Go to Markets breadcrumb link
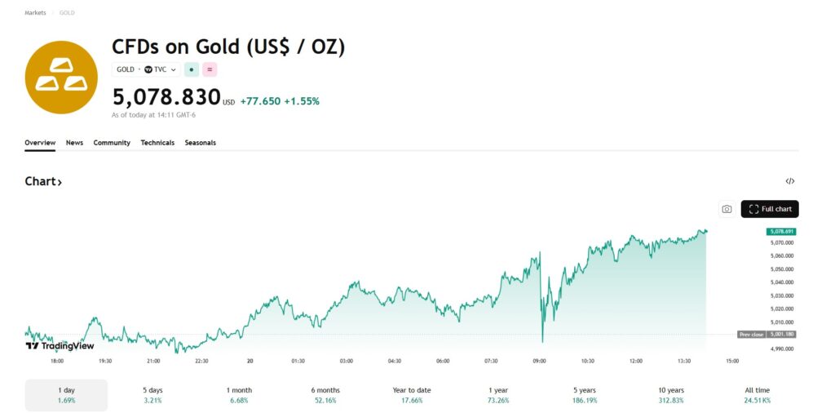Image resolution: width=835 pixels, height=413 pixels. (x=35, y=13)
